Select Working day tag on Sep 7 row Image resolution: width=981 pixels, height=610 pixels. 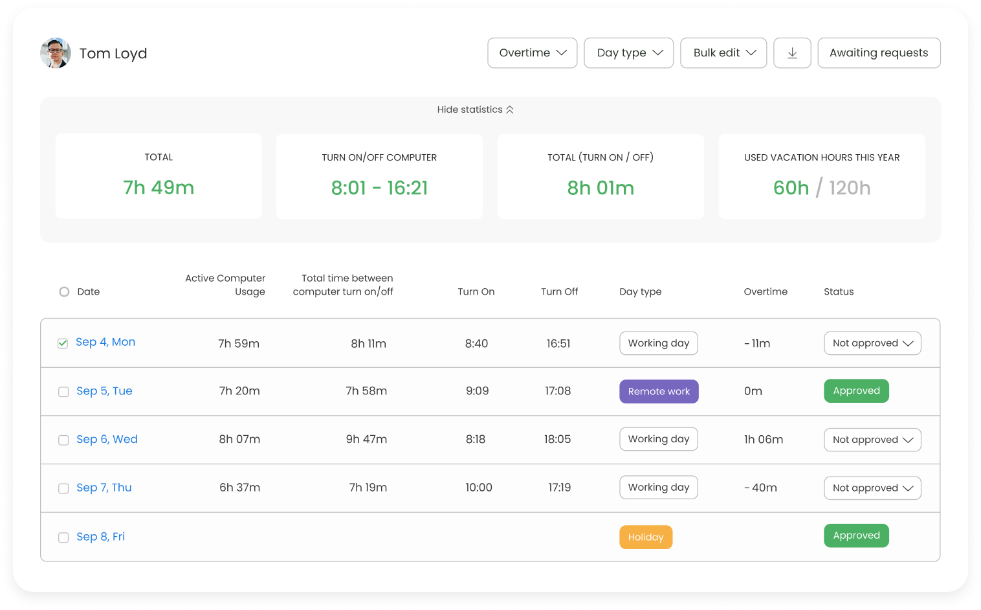(x=658, y=488)
